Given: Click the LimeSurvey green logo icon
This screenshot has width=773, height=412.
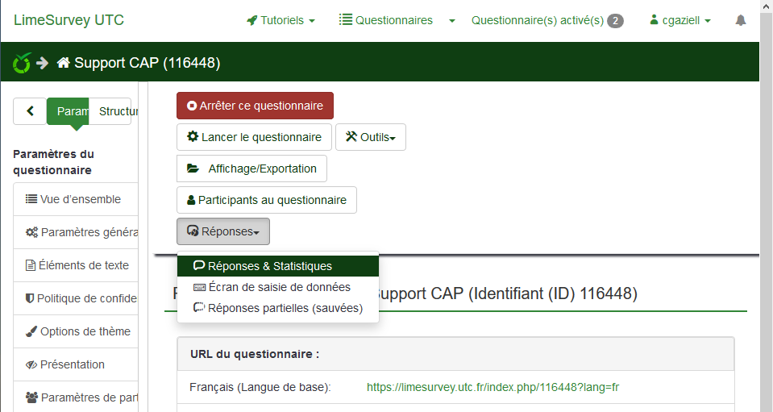Looking at the screenshot, I should click(22, 62).
